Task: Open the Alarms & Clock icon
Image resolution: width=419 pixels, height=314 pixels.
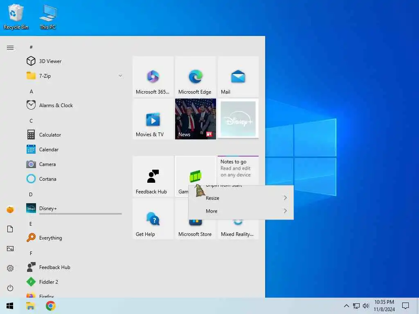Action: (x=31, y=105)
